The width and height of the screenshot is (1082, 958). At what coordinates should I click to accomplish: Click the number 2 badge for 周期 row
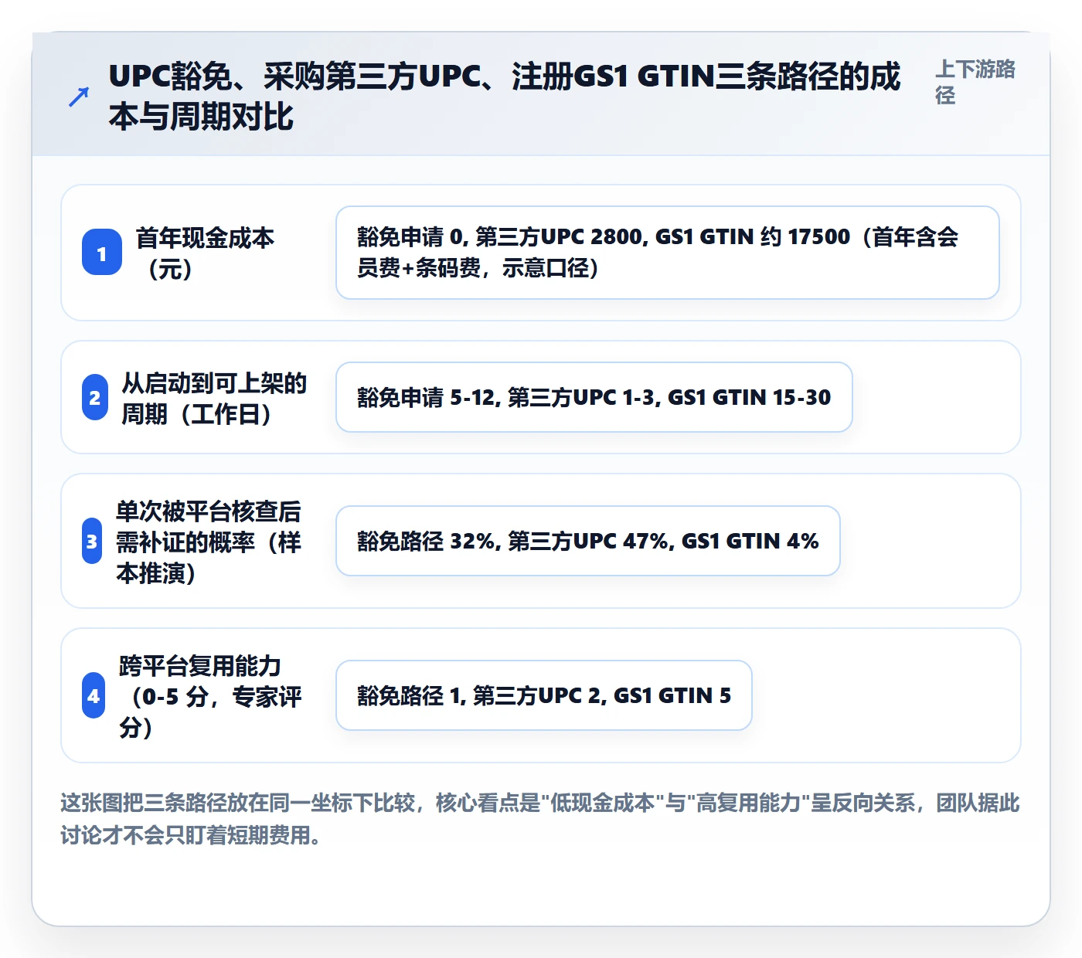click(x=95, y=397)
